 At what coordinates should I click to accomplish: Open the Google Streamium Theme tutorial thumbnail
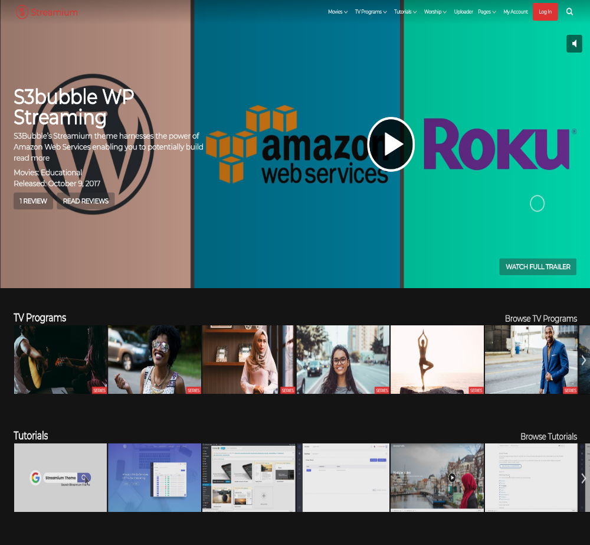pyautogui.click(x=60, y=478)
